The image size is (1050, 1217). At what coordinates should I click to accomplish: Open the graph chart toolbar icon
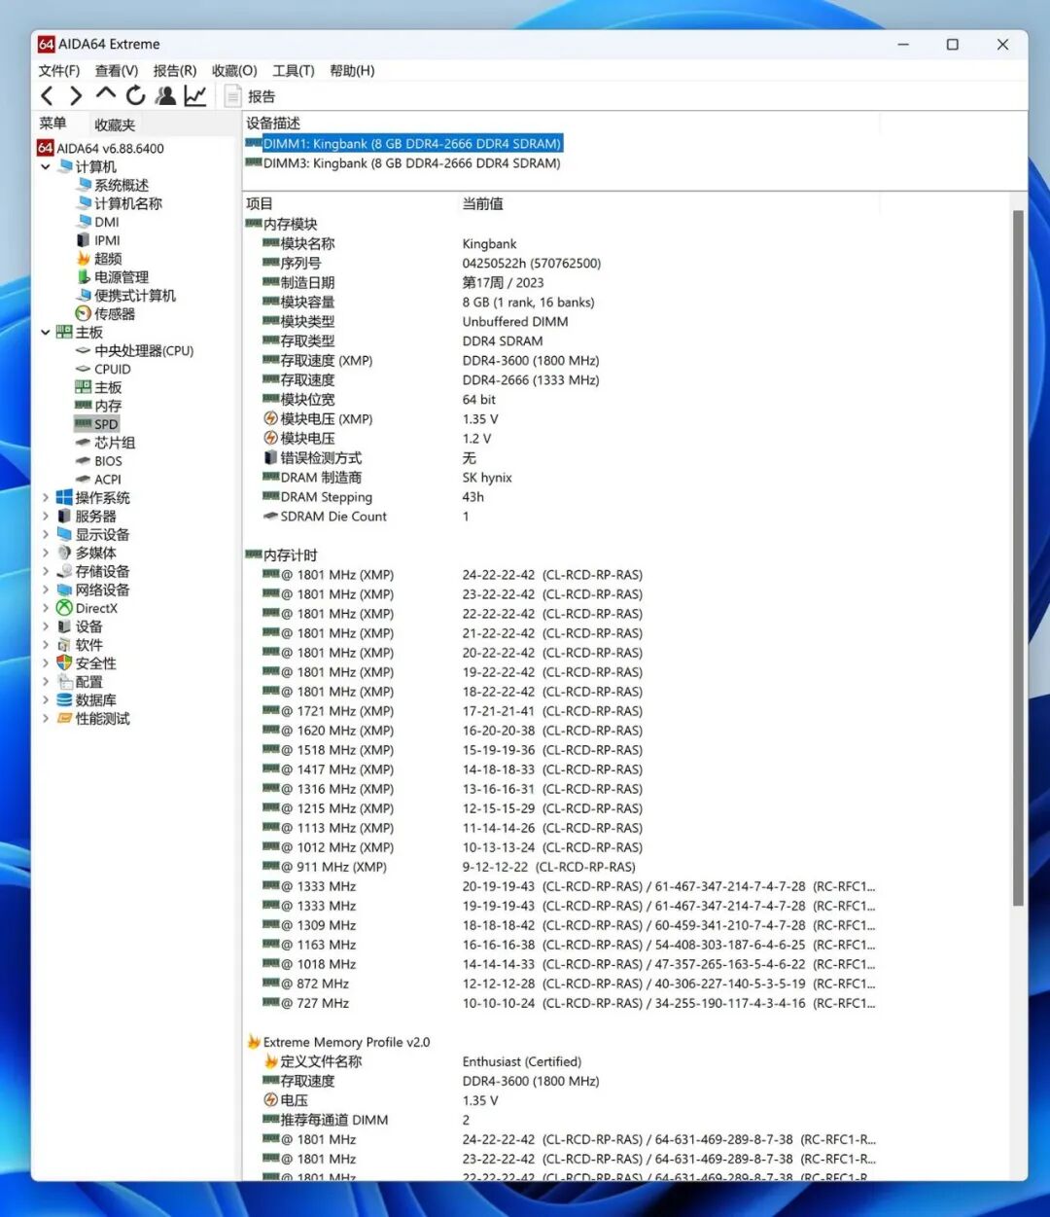[195, 95]
